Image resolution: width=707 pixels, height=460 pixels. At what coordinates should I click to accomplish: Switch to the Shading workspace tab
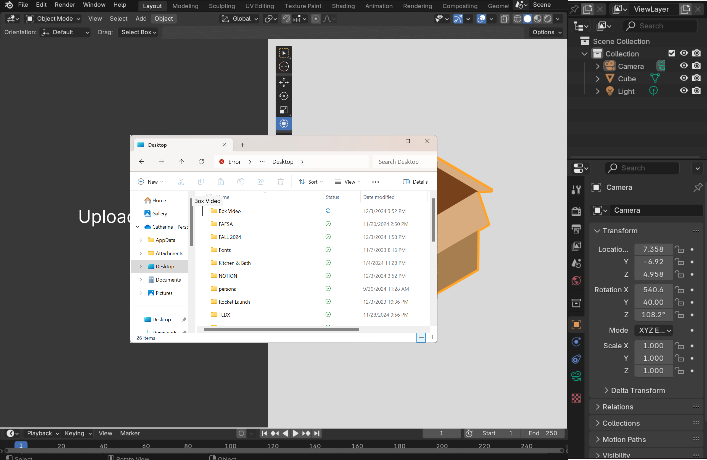343,6
